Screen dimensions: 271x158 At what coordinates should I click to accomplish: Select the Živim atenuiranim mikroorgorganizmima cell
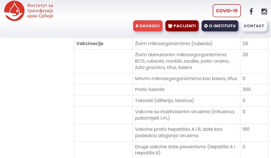[186, 61]
